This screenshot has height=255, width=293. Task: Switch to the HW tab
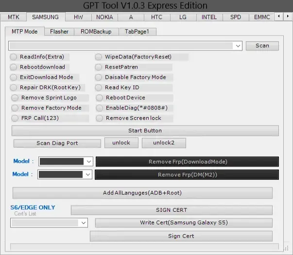coord(78,17)
